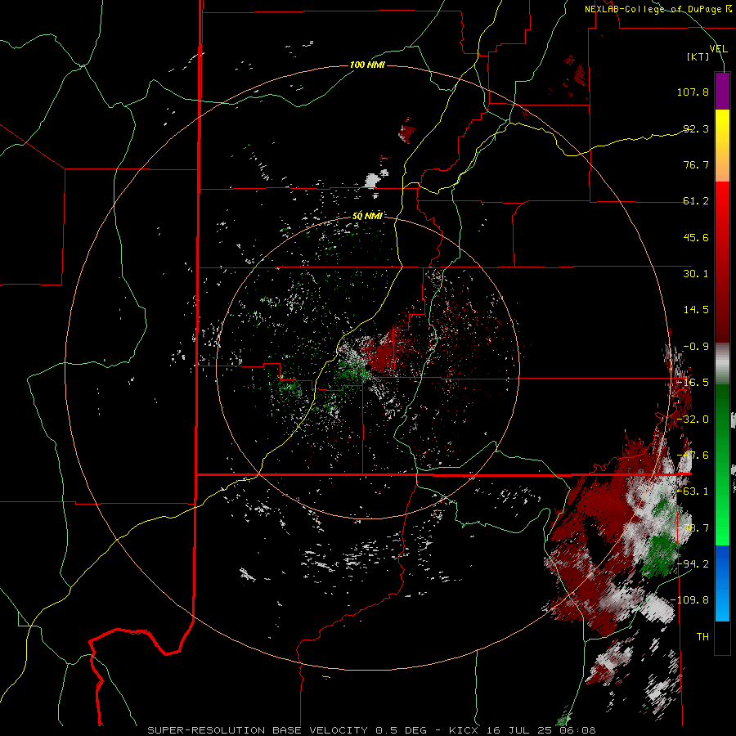
Task: Click the TH legend label
Action: 702,637
